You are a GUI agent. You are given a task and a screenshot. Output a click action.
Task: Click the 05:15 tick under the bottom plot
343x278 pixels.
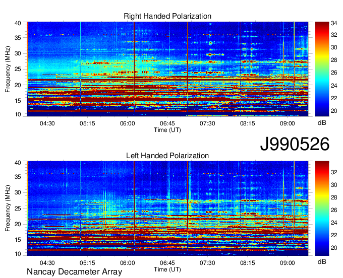point(87,263)
